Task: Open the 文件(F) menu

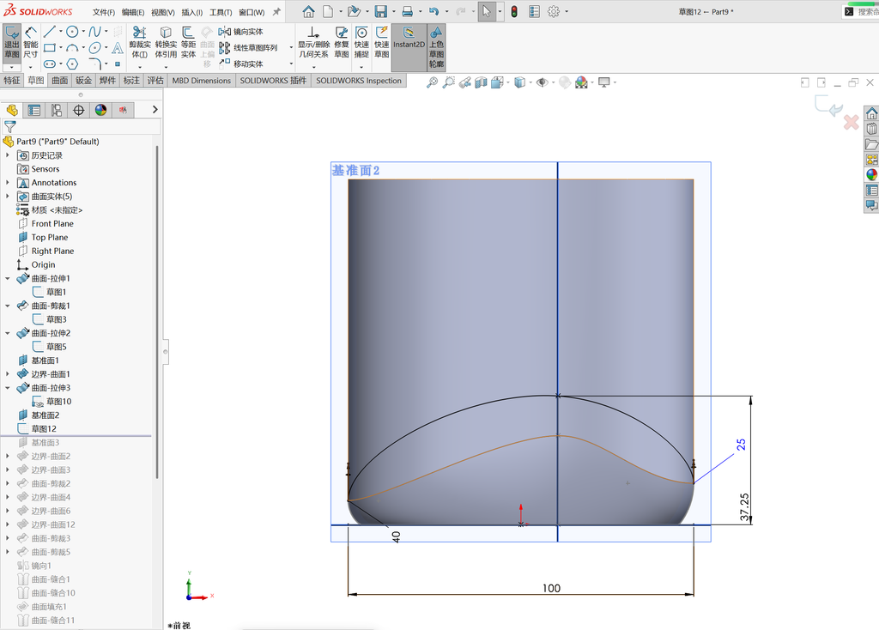Action: pos(104,12)
